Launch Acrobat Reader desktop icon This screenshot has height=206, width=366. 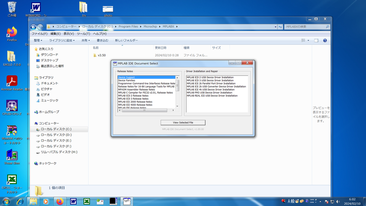tap(12, 82)
